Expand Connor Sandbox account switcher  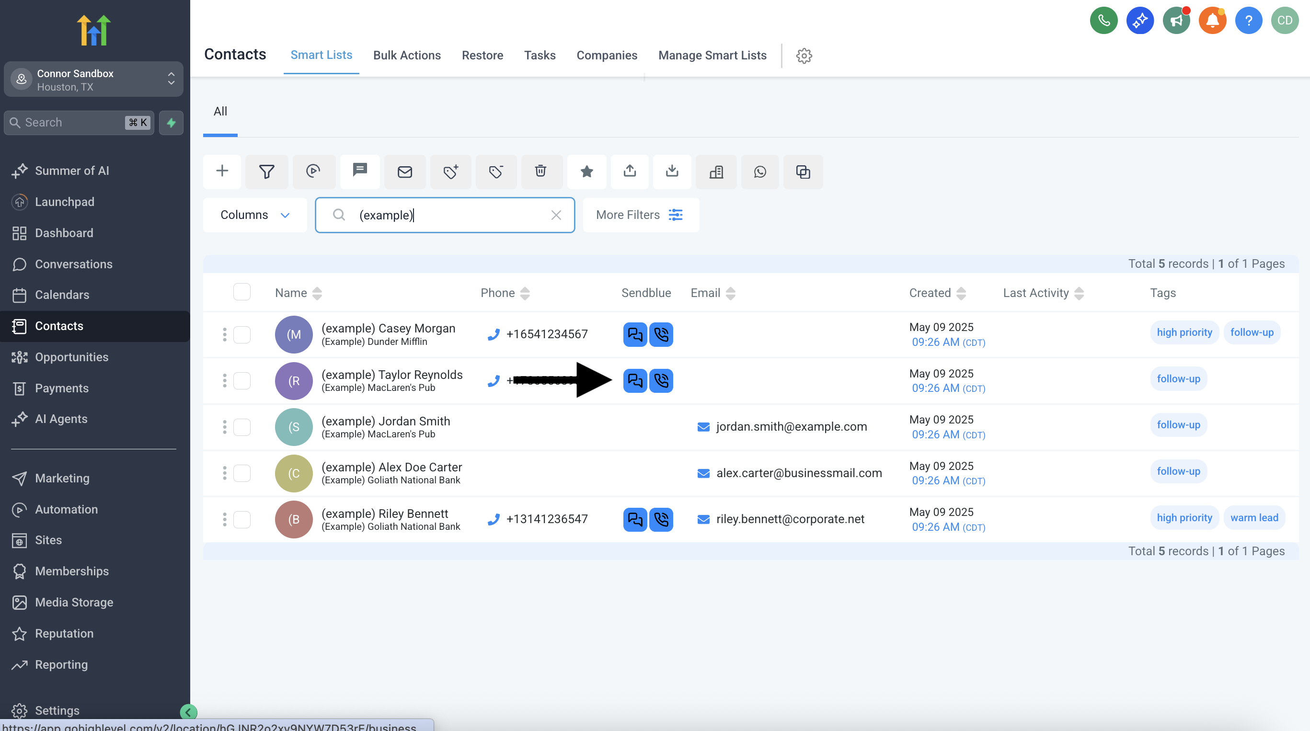pos(93,80)
